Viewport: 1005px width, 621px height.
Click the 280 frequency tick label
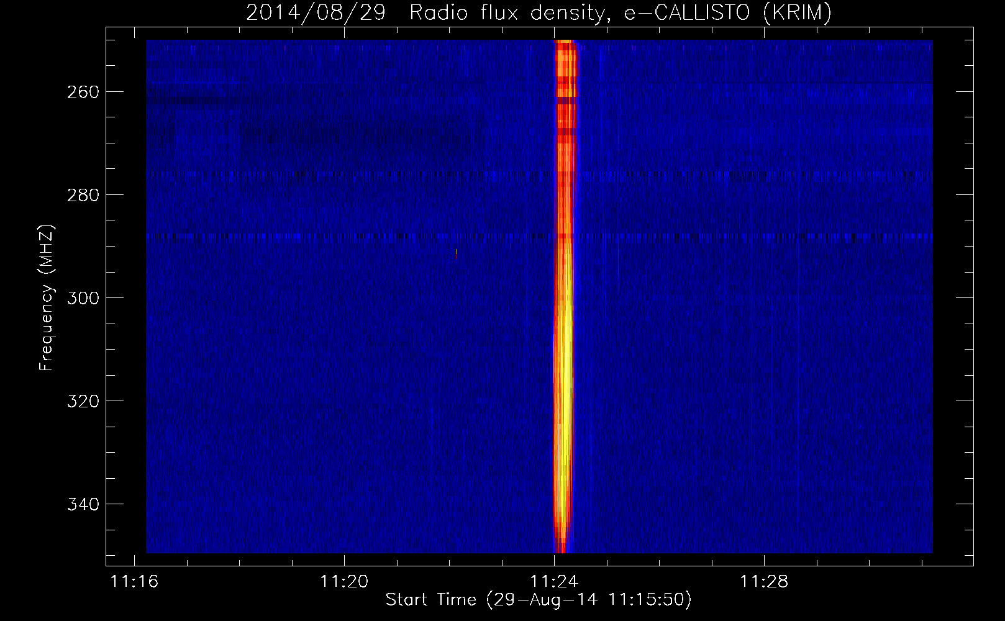tap(83, 195)
